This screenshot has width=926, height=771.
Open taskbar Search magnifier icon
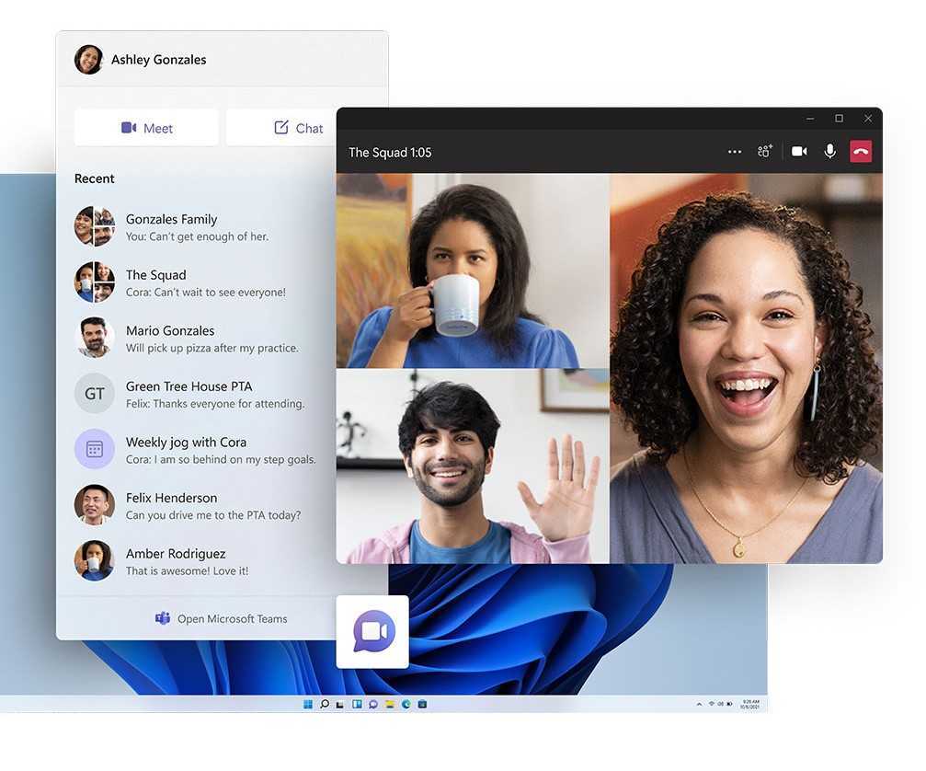click(x=324, y=705)
